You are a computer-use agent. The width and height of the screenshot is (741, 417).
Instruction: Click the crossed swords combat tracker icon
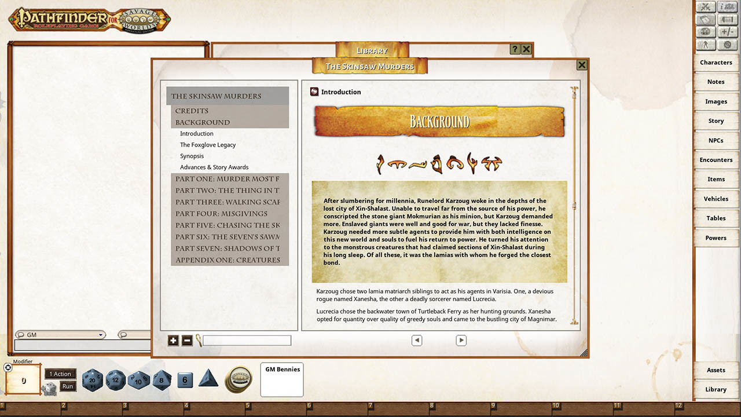click(706, 7)
